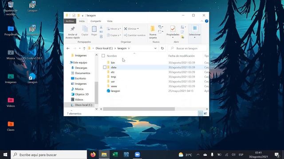Select the Videos desktop folder icon
Image resolution: width=284 pixels, height=159 pixels.
[11, 102]
